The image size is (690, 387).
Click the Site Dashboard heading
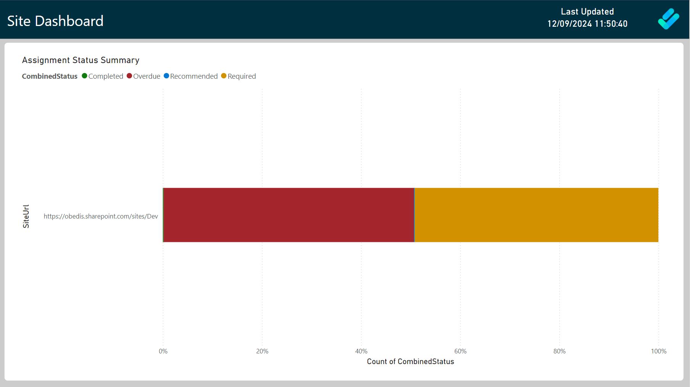click(x=55, y=21)
